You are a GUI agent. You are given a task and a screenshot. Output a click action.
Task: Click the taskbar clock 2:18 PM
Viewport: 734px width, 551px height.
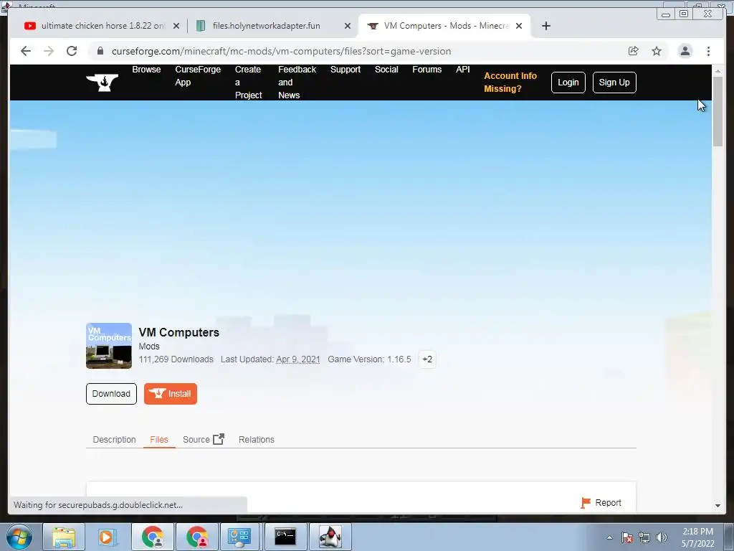point(697,532)
